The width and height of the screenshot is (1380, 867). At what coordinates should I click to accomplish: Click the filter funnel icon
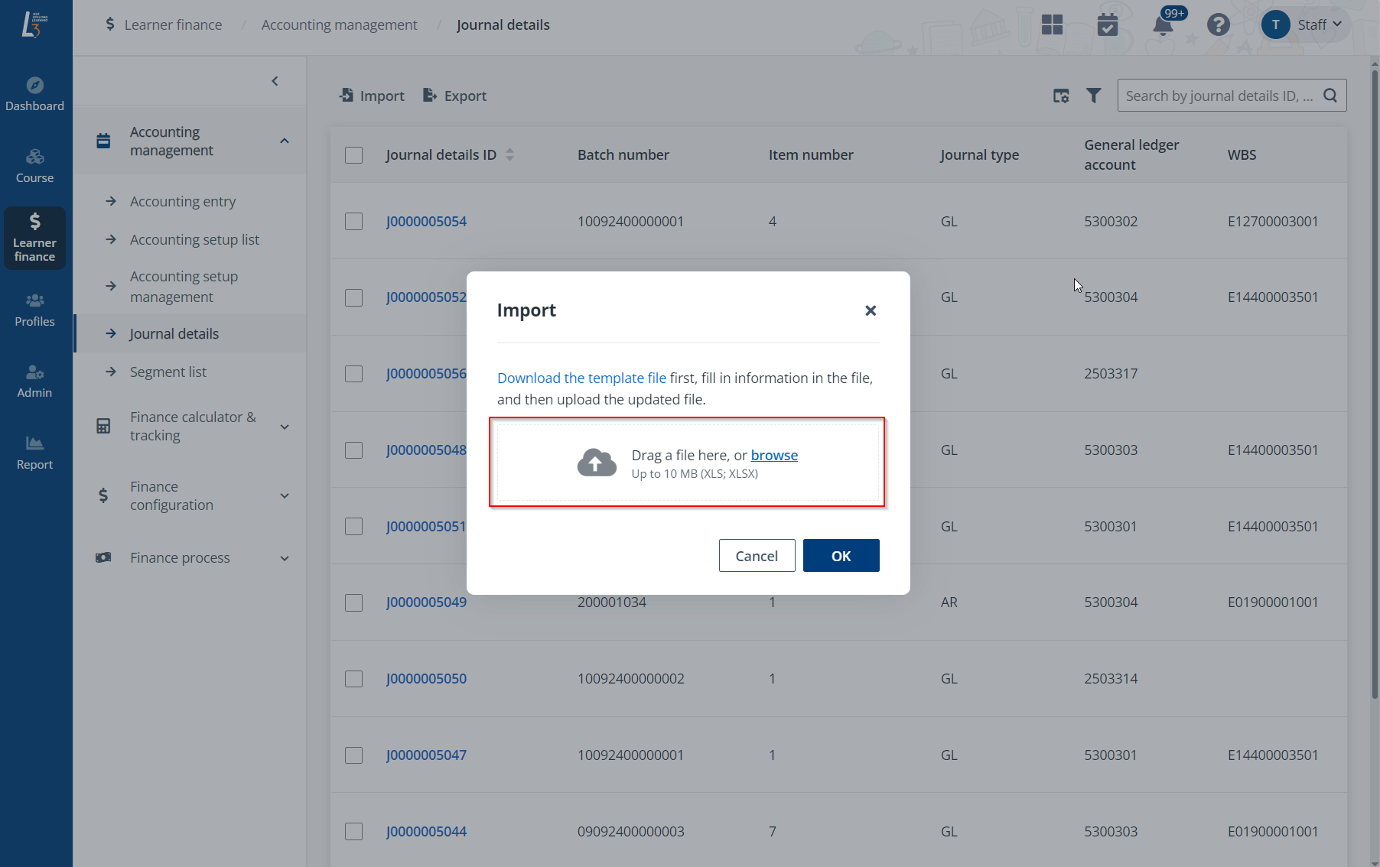tap(1094, 96)
